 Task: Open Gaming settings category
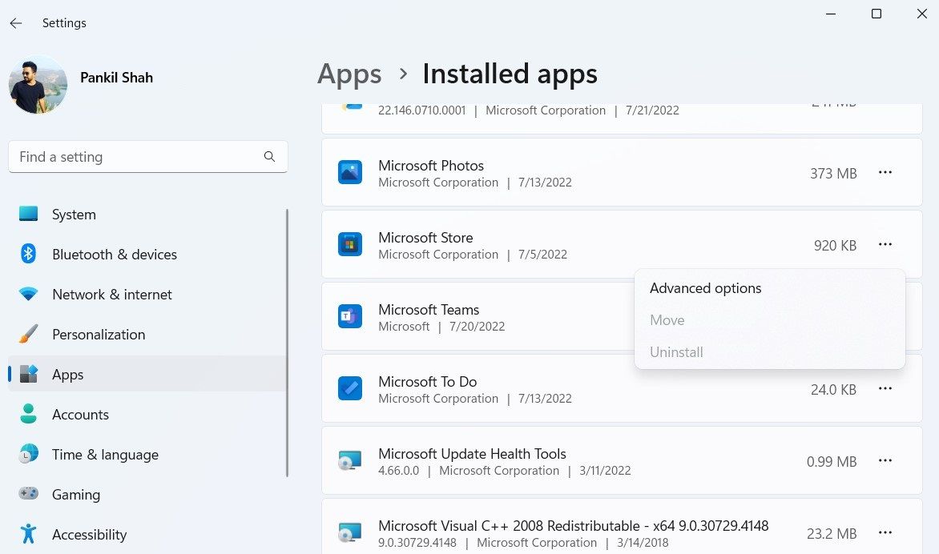pos(147,494)
